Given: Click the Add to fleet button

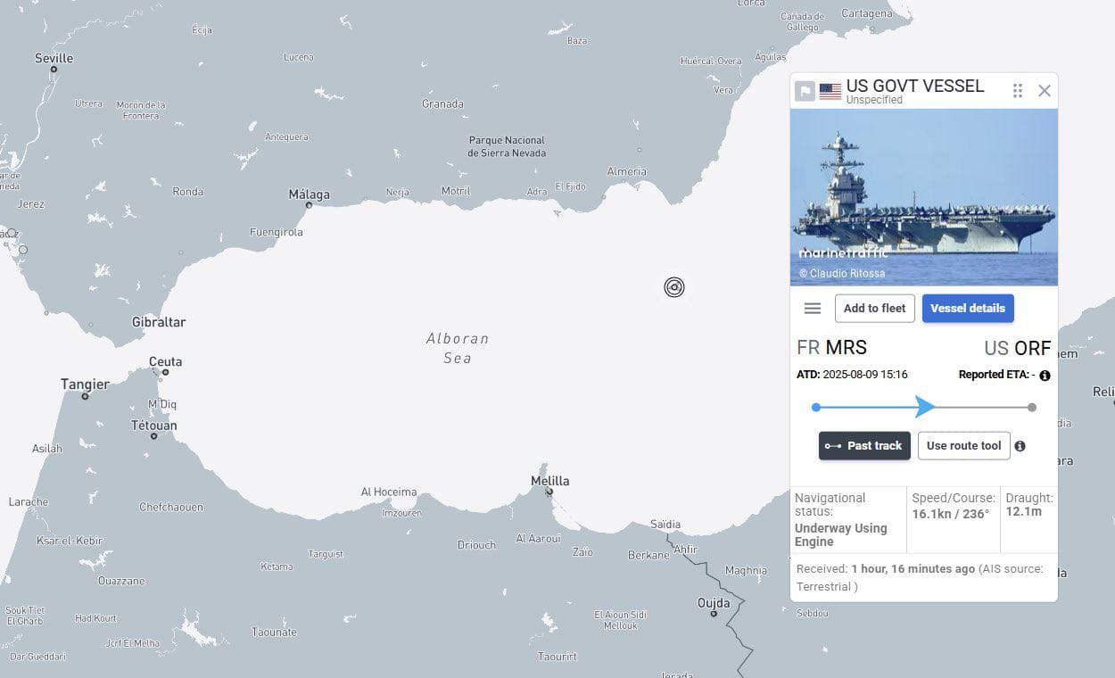Looking at the screenshot, I should click(874, 308).
